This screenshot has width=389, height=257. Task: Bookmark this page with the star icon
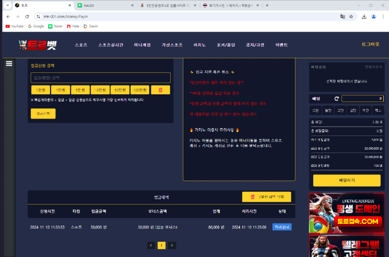(351, 16)
